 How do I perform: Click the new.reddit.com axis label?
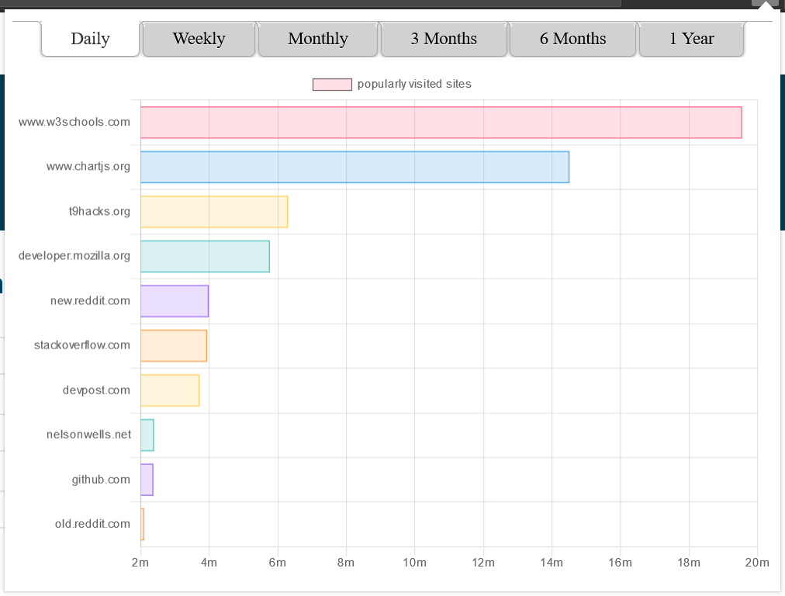[x=90, y=301]
